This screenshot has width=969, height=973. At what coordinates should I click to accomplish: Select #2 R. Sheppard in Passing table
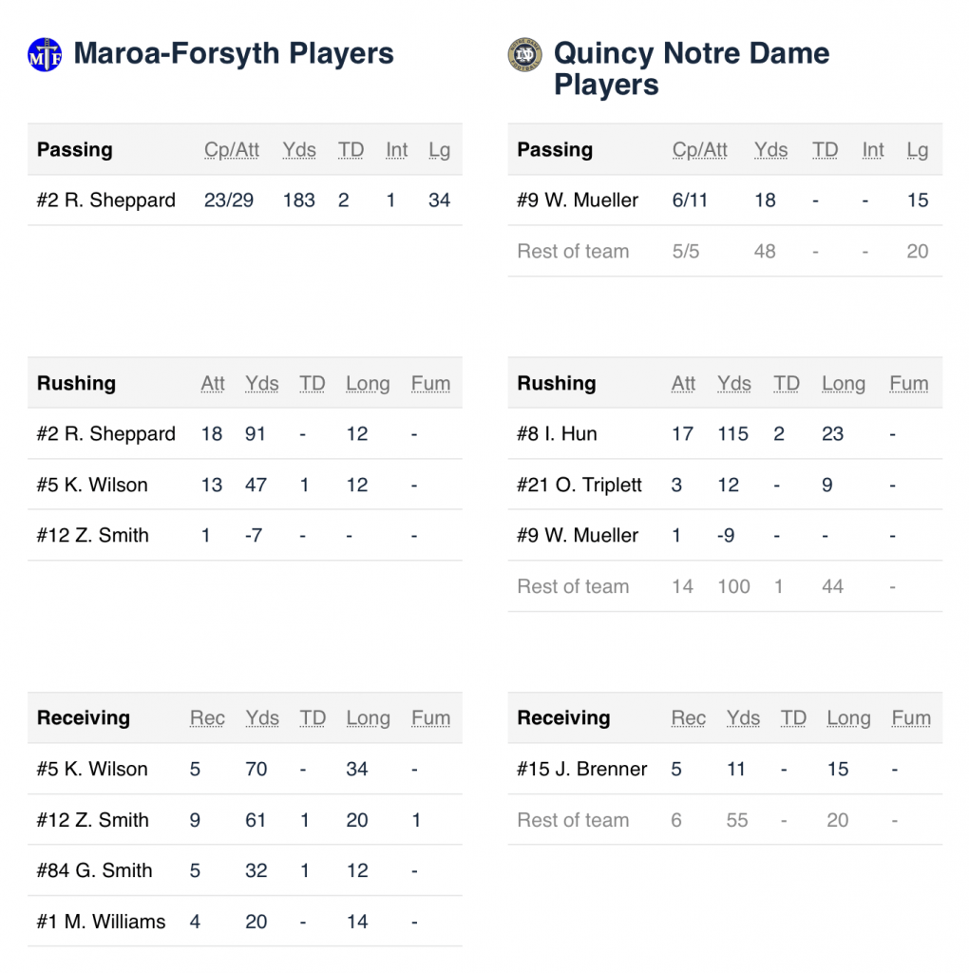[x=106, y=200]
